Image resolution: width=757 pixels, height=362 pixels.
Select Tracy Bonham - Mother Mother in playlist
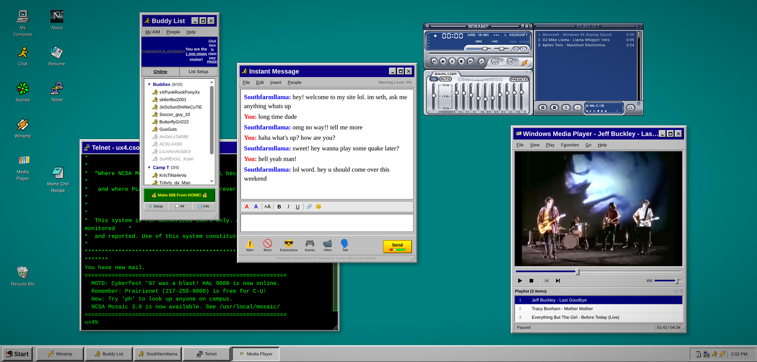click(x=599, y=309)
